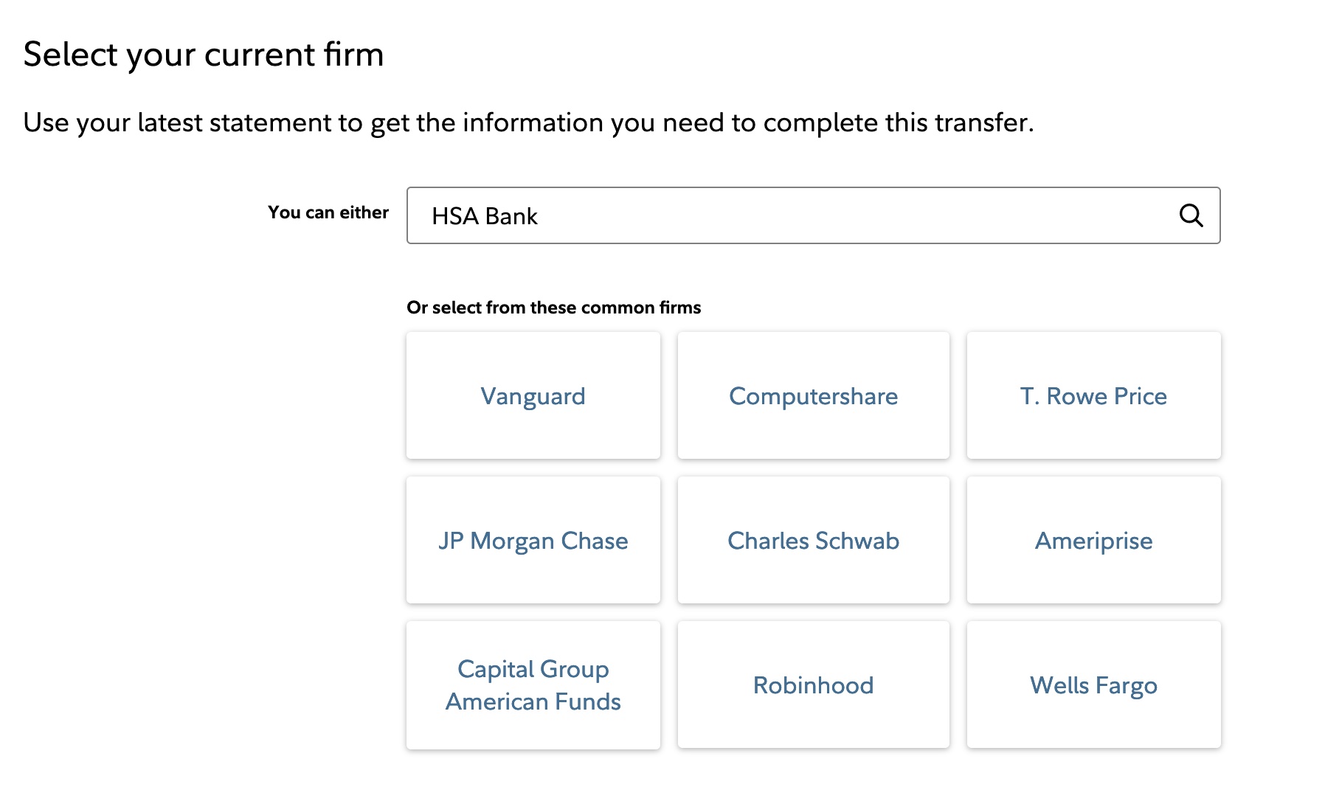Screen dimensions: 1325x804
Task: Click the search magnifying glass icon
Action: pos(1191,216)
